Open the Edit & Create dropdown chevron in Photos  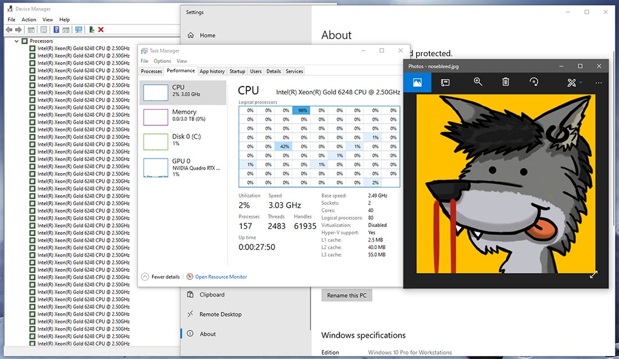(x=580, y=82)
